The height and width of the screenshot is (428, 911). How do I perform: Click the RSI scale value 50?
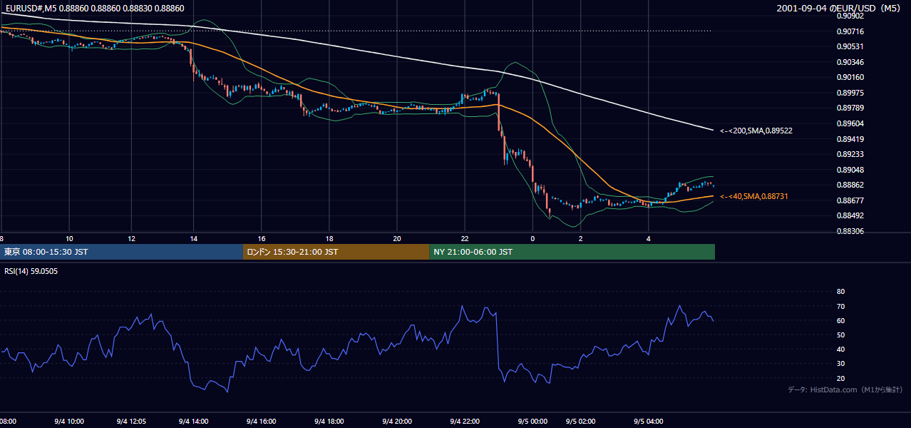[840, 335]
